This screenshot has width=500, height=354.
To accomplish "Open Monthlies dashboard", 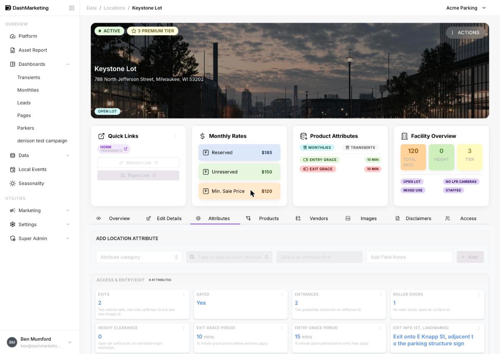I will (28, 90).
